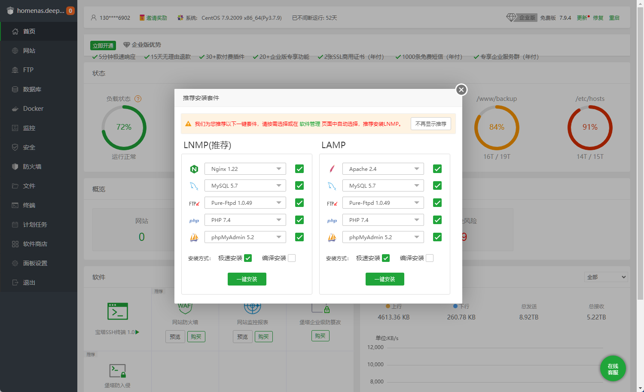Open FTP in the sidebar menu
Screen dimensions: 644x392
[39, 70]
